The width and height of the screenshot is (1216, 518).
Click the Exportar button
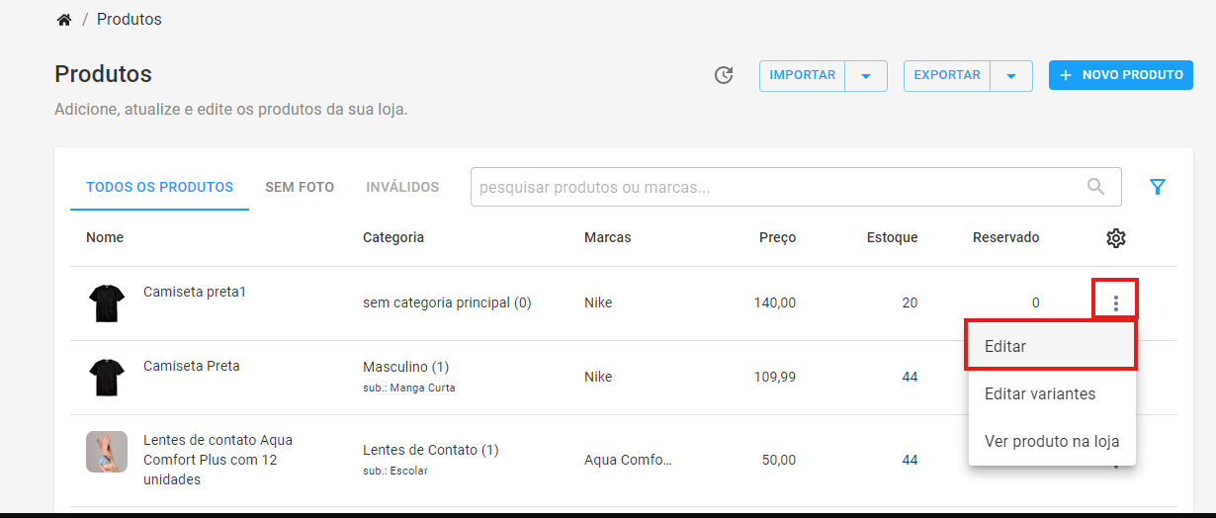pyautogui.click(x=947, y=76)
